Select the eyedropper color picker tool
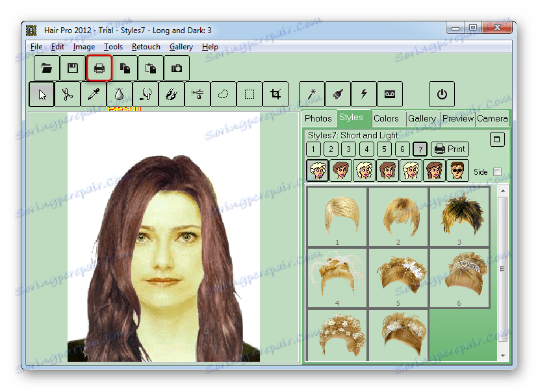Viewport: 538px width, 391px height. 93,94
